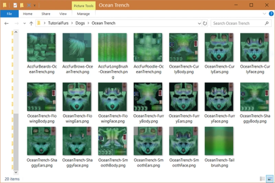Click the New folder quick access icon
Viewport: 275px width, 183px height.
pyautogui.click(x=22, y=5)
